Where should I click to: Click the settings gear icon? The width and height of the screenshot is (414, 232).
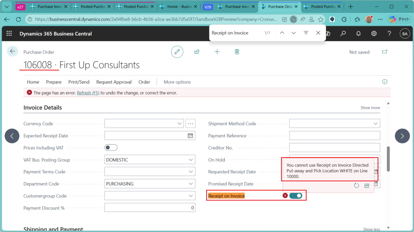click(x=374, y=34)
